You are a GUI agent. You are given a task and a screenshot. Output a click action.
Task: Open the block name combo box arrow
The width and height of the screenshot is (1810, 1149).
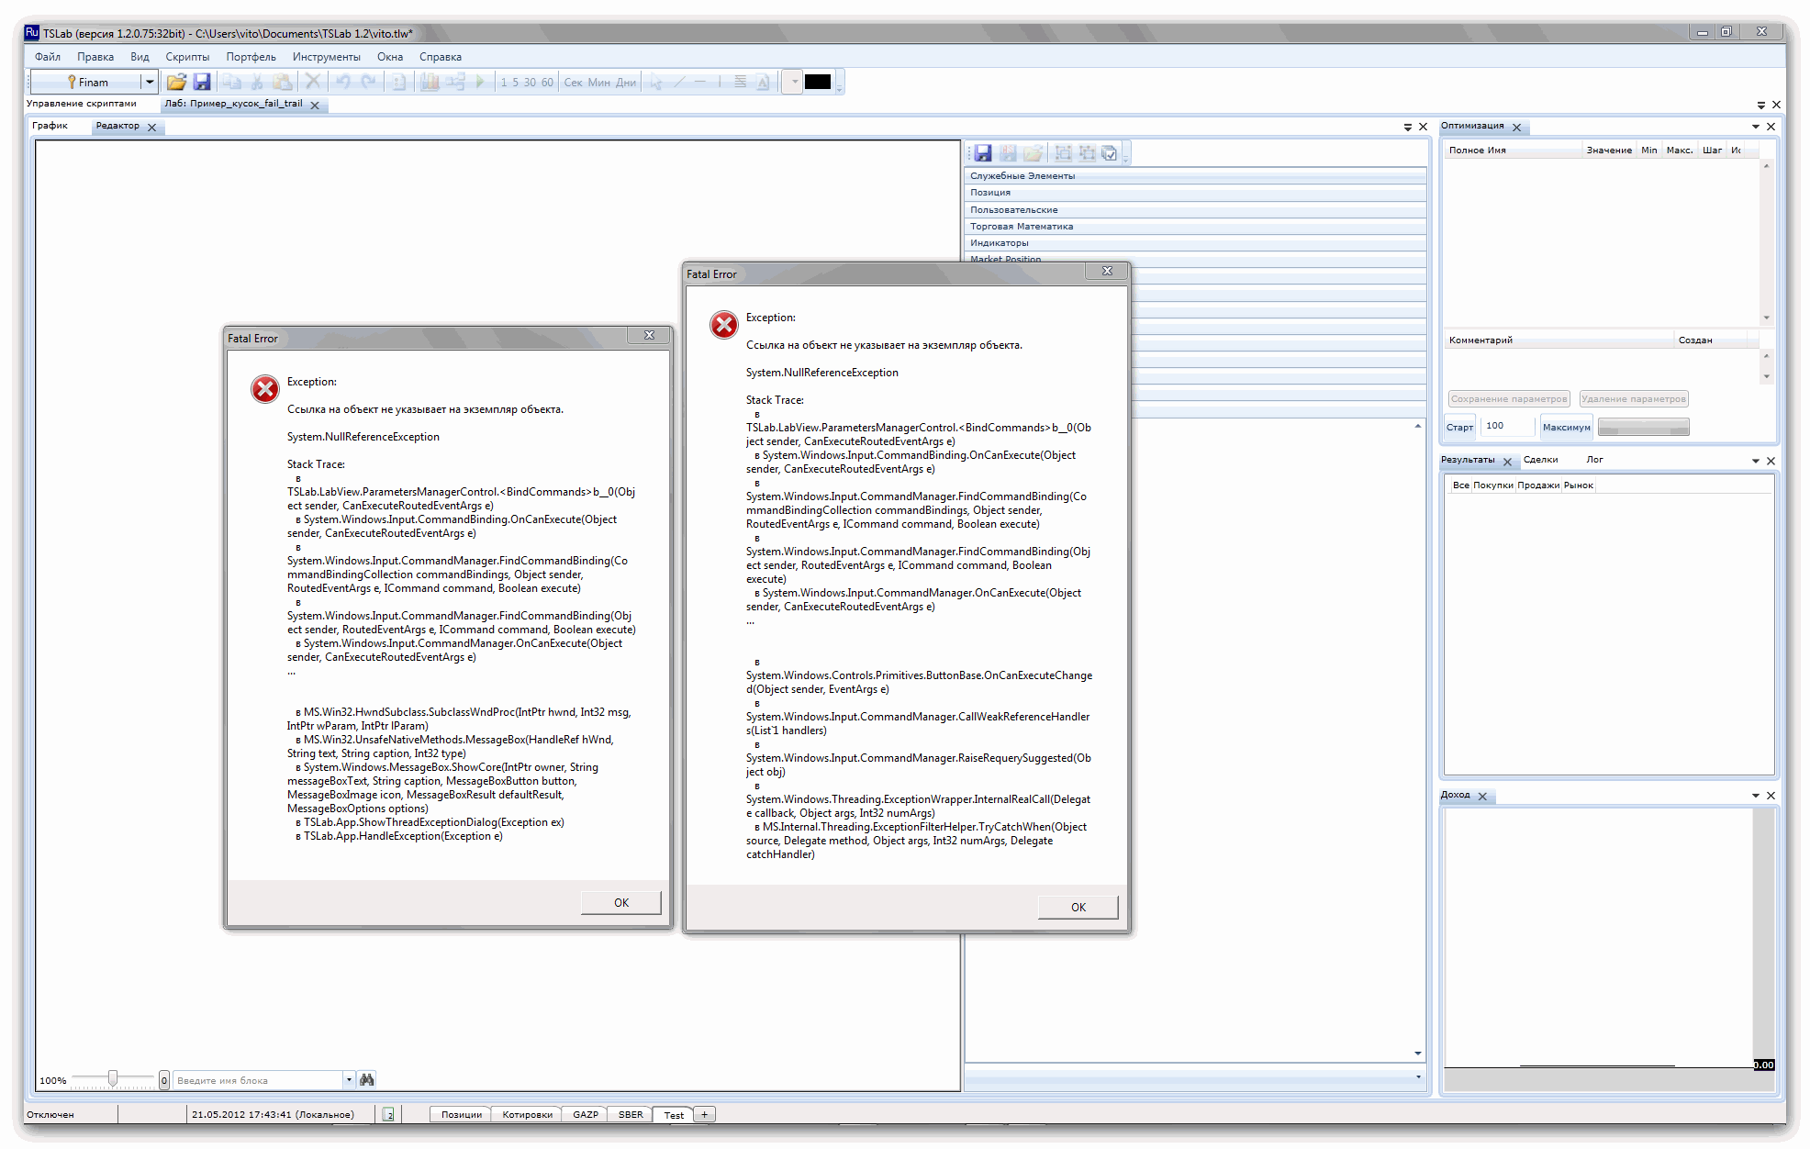pos(349,1080)
